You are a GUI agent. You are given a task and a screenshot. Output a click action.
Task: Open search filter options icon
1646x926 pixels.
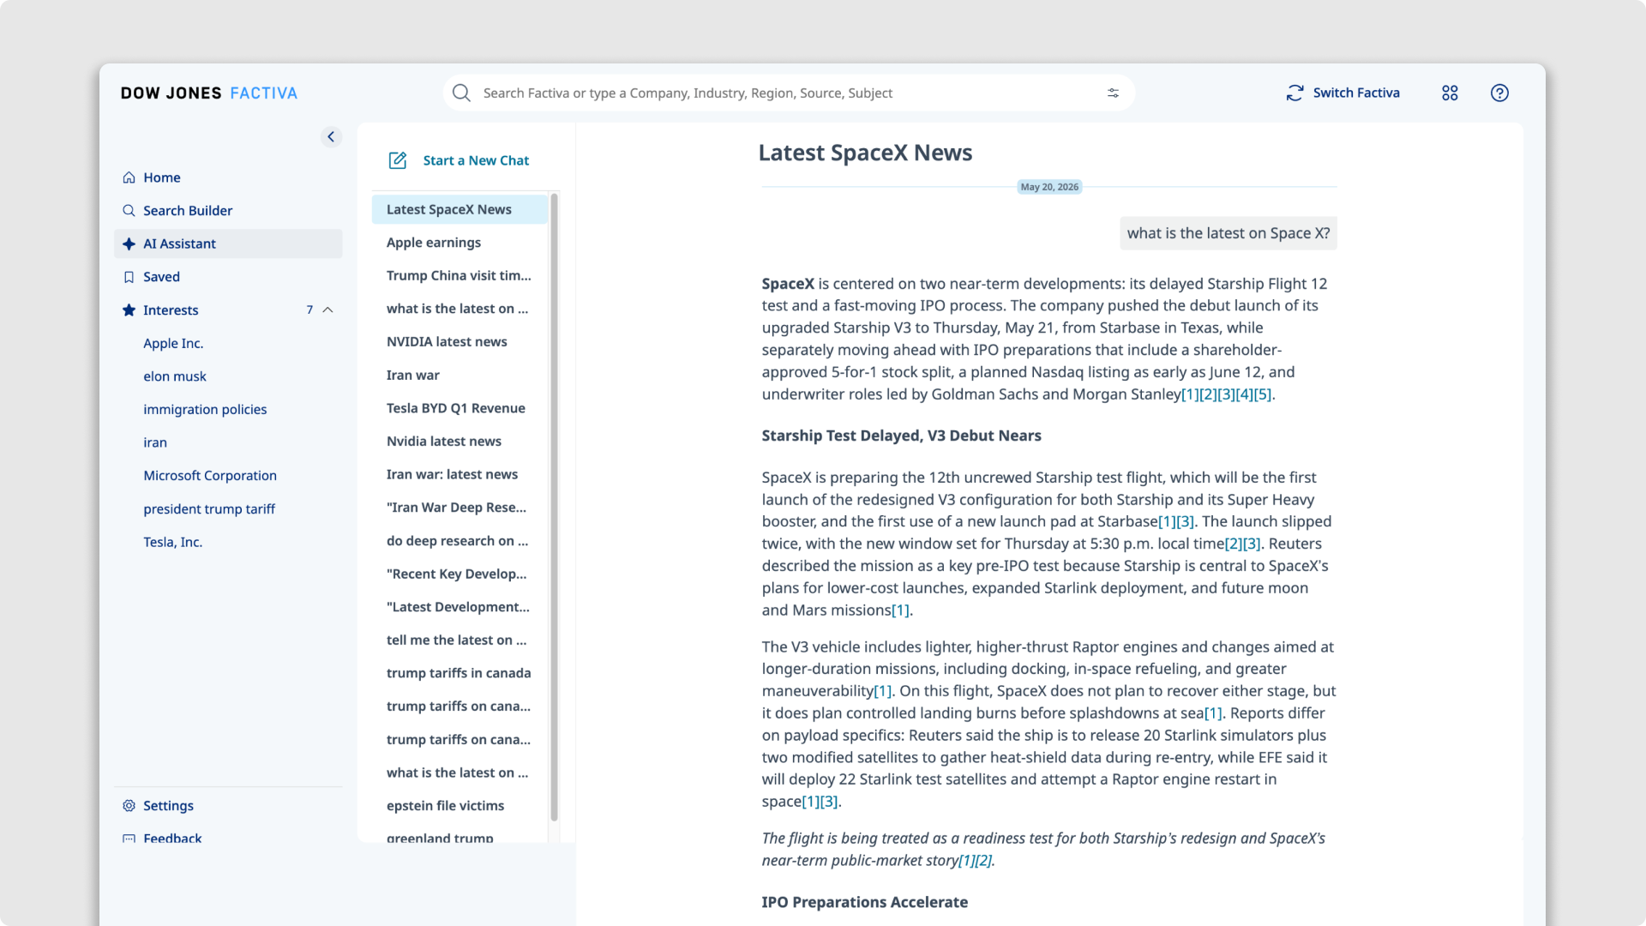1113,93
